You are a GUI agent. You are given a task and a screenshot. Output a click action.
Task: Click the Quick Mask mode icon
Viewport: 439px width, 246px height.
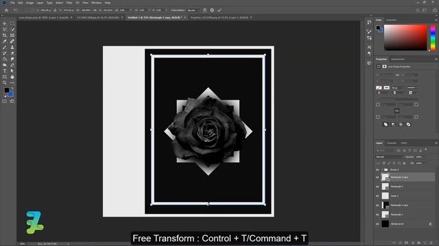click(x=5, y=102)
